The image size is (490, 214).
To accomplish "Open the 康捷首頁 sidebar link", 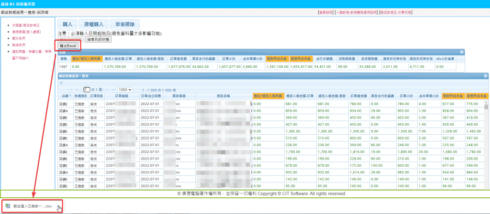I will pos(26,31).
